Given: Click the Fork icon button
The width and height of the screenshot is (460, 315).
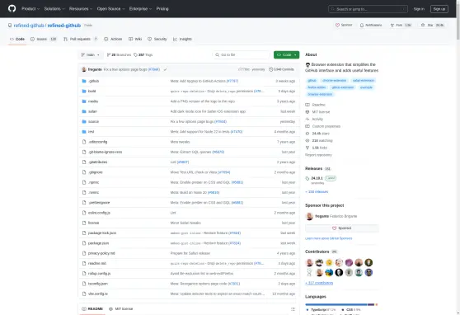Looking at the screenshot, I should click(392, 26).
